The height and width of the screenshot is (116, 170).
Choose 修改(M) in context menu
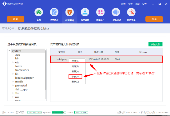coord(75,77)
